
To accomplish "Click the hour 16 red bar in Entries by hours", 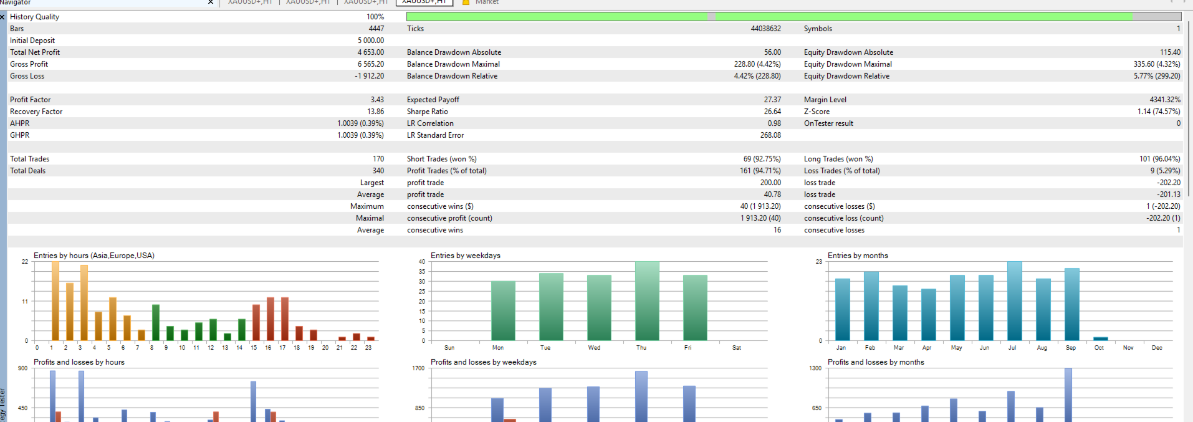I will [x=271, y=319].
